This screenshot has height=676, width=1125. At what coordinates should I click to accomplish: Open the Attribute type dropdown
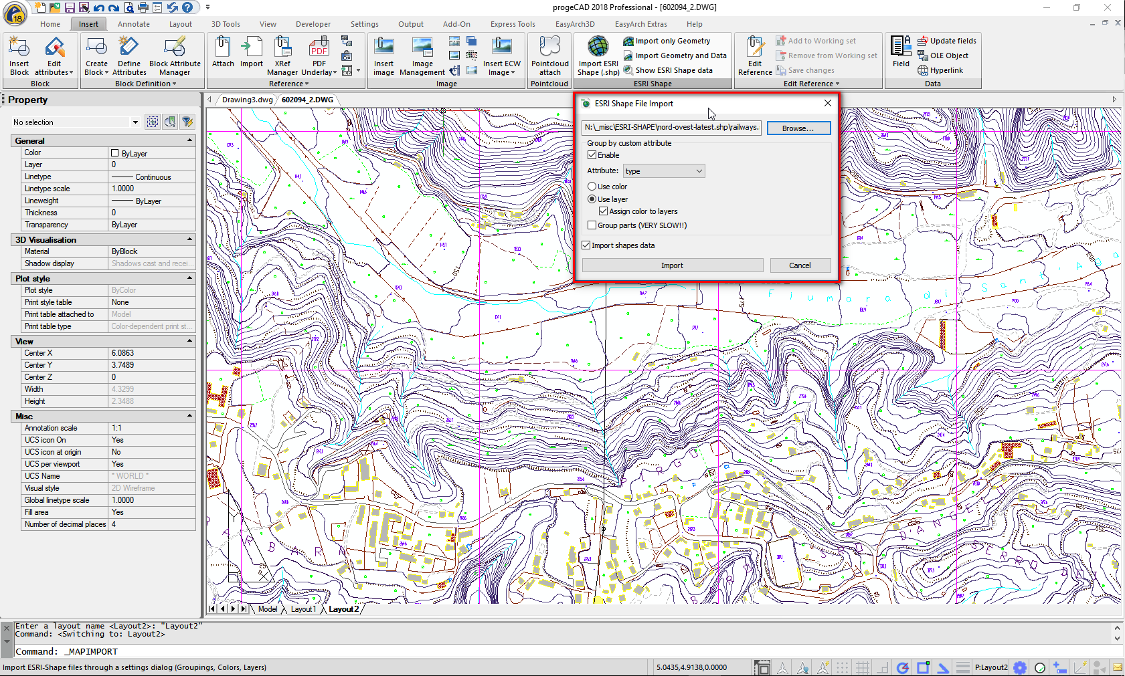coord(664,171)
